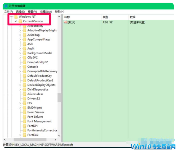The width and height of the screenshot is (177, 150).
Task: Expand the FontLink key
Action: [20, 135]
